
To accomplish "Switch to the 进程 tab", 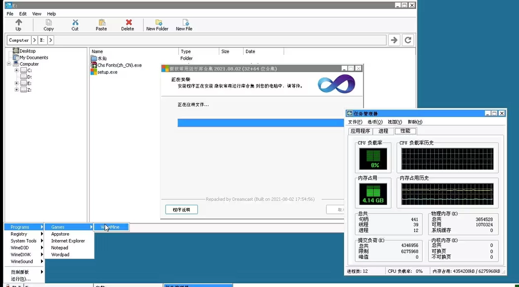I will pyautogui.click(x=383, y=131).
